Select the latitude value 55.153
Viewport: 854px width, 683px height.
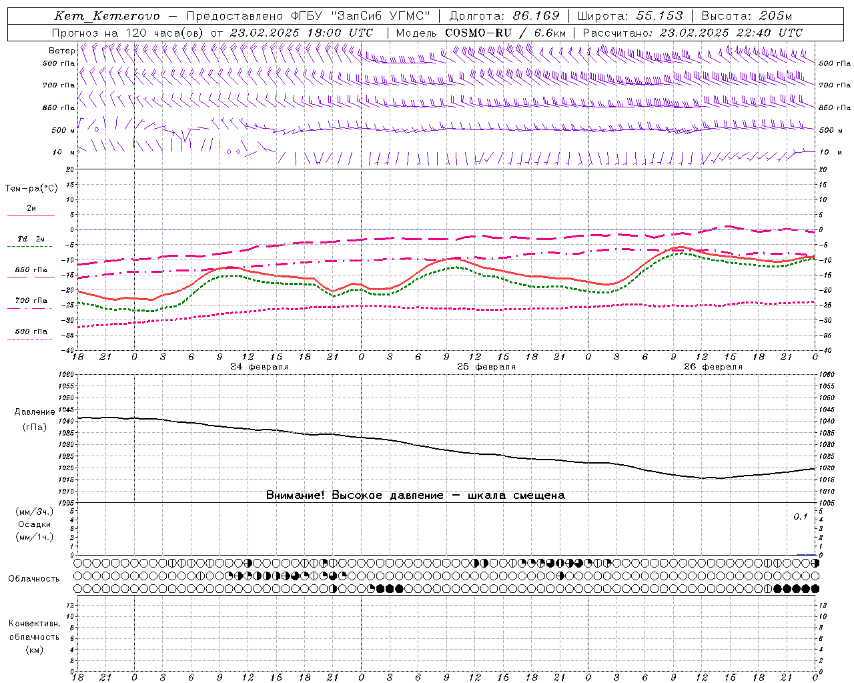coord(660,16)
